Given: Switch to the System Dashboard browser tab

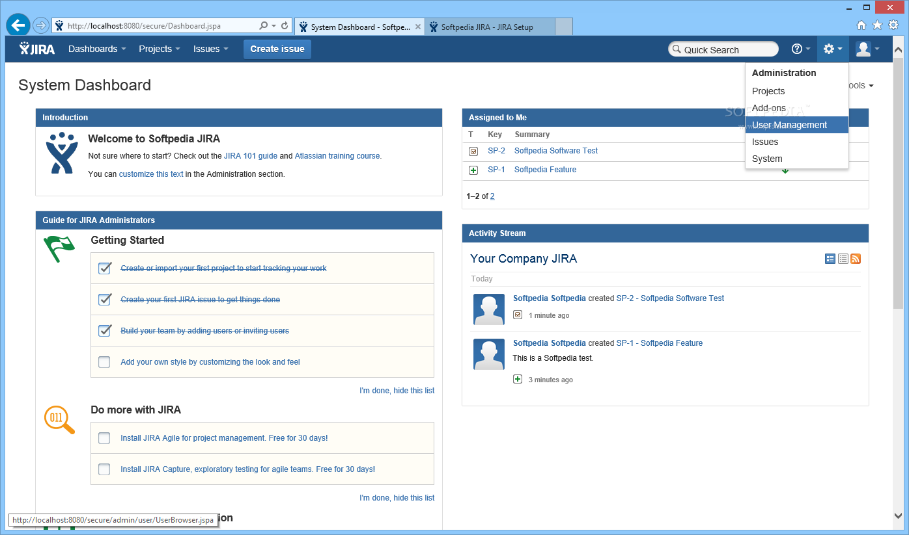Looking at the screenshot, I should point(359,27).
